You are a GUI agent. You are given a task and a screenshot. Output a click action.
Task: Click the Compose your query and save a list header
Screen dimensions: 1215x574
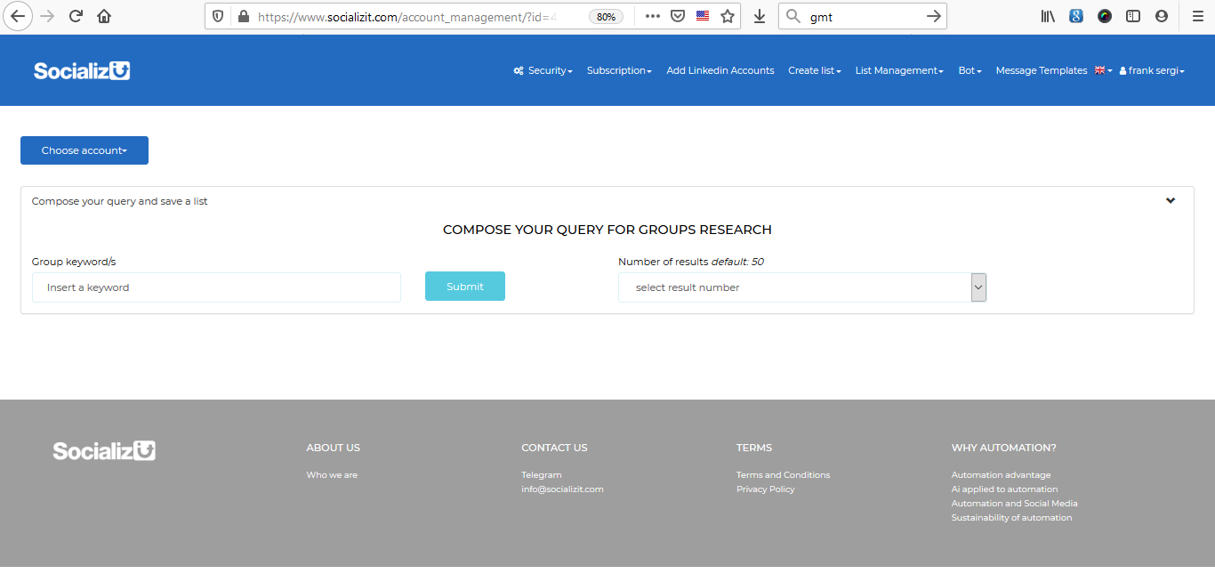click(x=120, y=201)
